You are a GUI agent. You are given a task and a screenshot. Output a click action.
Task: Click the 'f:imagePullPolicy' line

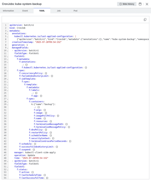(x=47, y=116)
